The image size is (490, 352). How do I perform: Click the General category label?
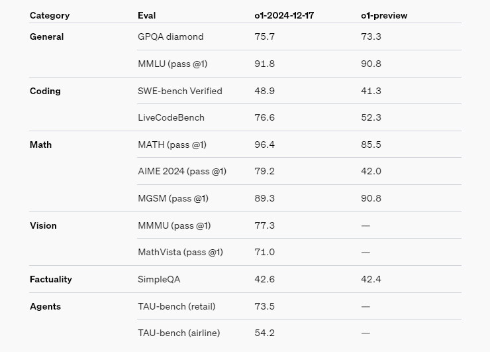(47, 37)
